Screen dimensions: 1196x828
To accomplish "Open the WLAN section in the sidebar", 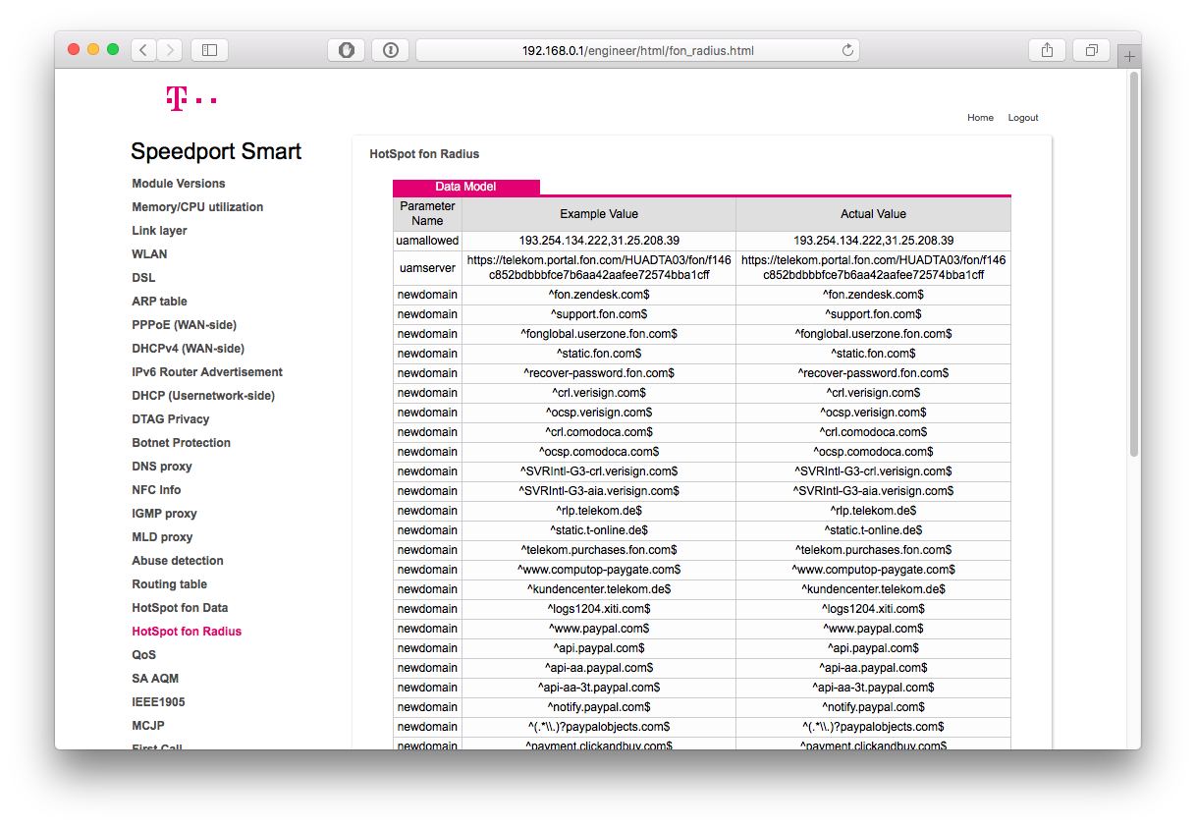I will tap(149, 253).
